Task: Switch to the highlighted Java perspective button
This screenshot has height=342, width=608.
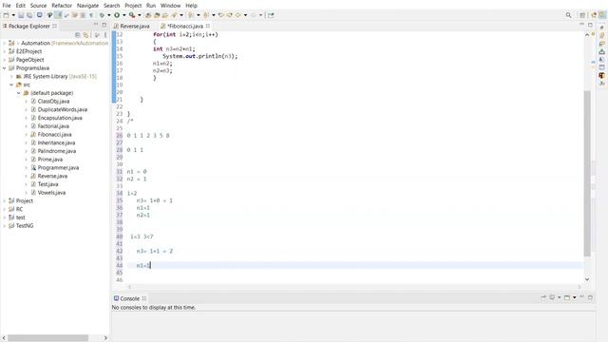Action: click(602, 15)
